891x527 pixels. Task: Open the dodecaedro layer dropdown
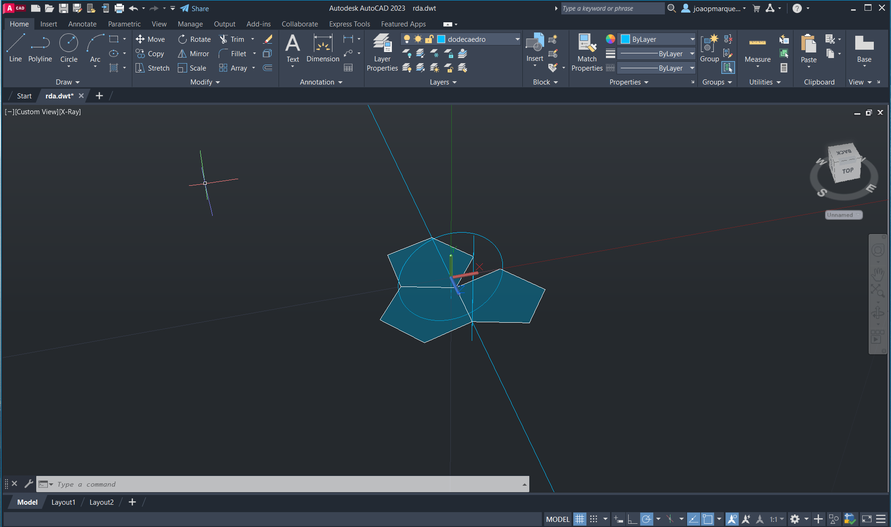[517, 39]
